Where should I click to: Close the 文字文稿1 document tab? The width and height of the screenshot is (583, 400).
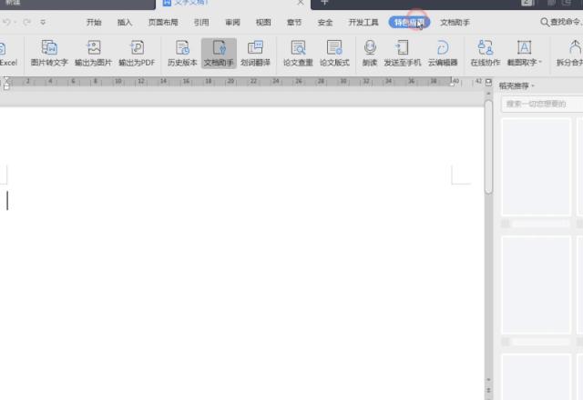[301, 3]
